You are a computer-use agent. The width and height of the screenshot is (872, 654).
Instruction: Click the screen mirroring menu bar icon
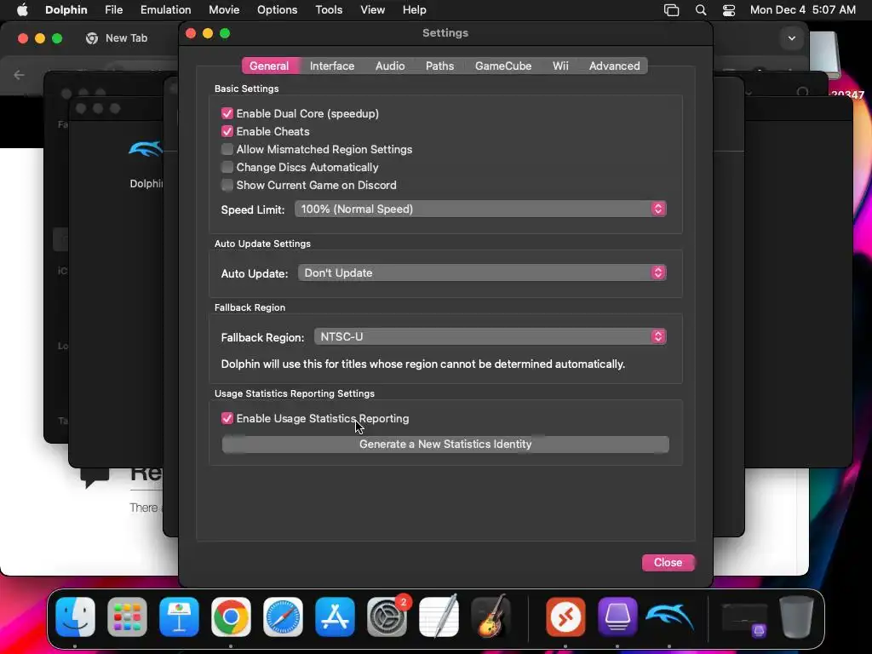pos(671,10)
